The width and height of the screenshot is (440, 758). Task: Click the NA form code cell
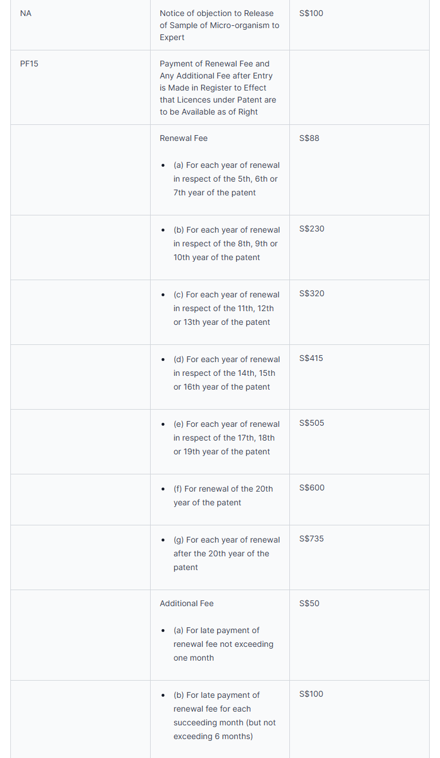26,13
